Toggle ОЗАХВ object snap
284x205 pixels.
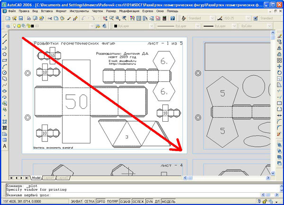125,201
